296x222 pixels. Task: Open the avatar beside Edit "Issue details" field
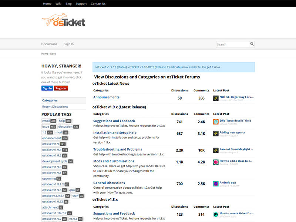(216, 122)
